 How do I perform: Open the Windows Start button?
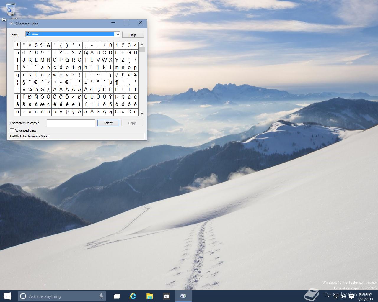(x=7, y=296)
